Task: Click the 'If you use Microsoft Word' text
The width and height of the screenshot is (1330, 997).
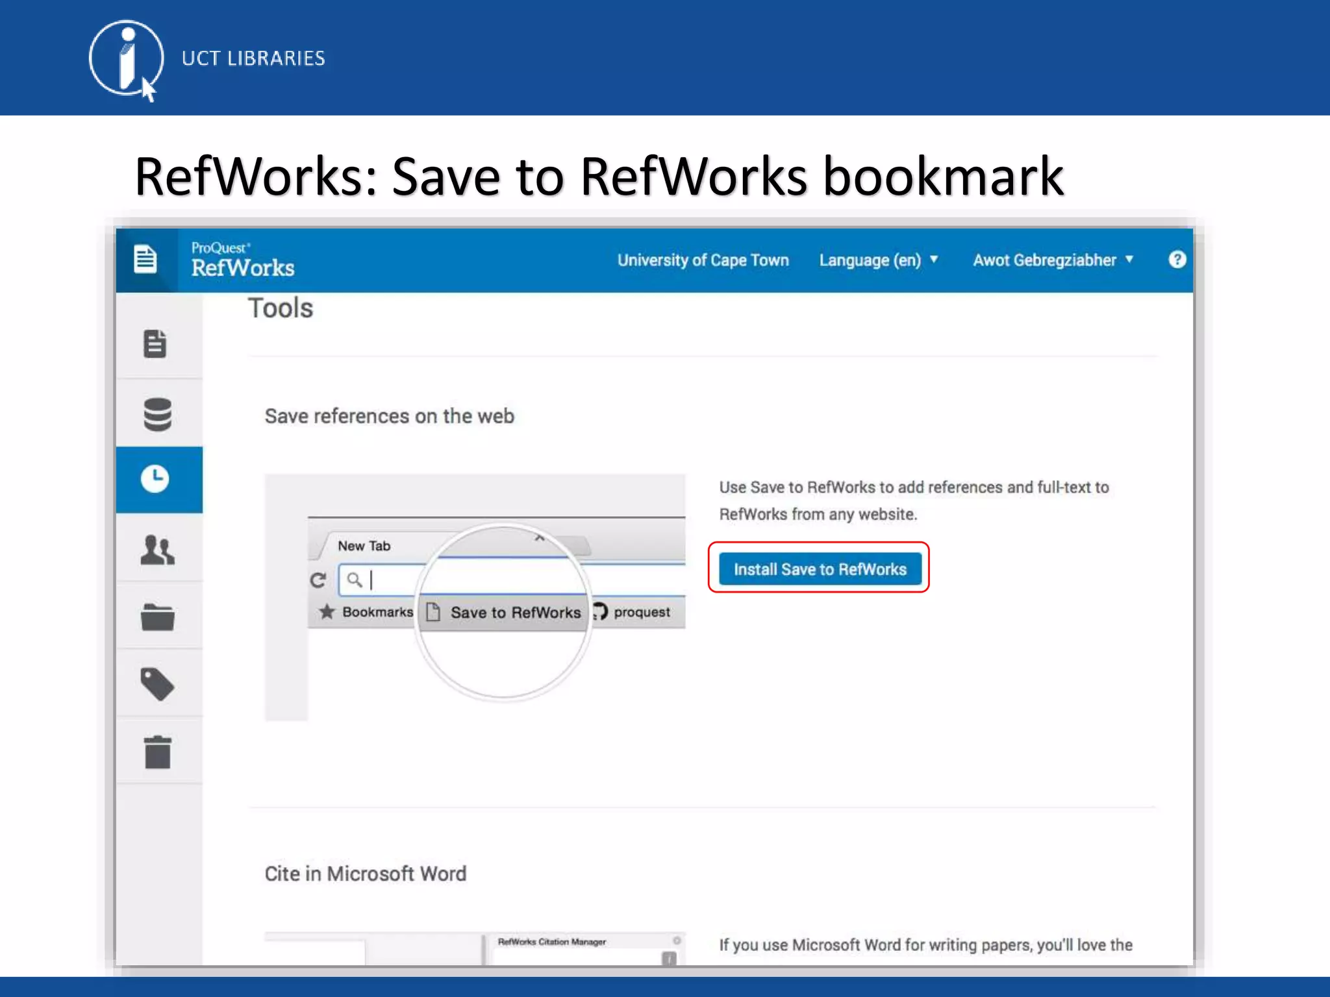Action: pos(925,945)
